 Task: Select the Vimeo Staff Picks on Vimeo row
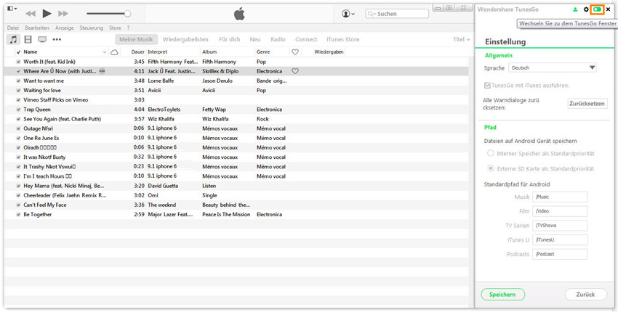pyautogui.click(x=236, y=100)
